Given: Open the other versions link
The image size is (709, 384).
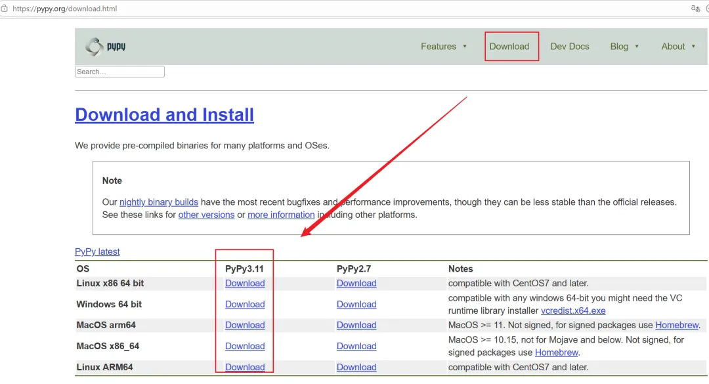Looking at the screenshot, I should [206, 215].
